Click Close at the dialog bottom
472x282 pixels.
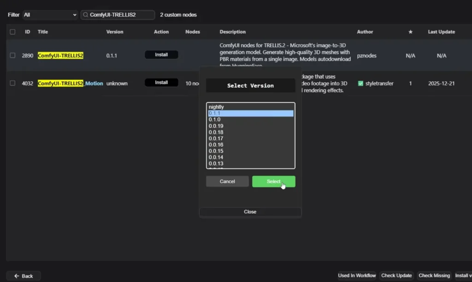click(250, 212)
